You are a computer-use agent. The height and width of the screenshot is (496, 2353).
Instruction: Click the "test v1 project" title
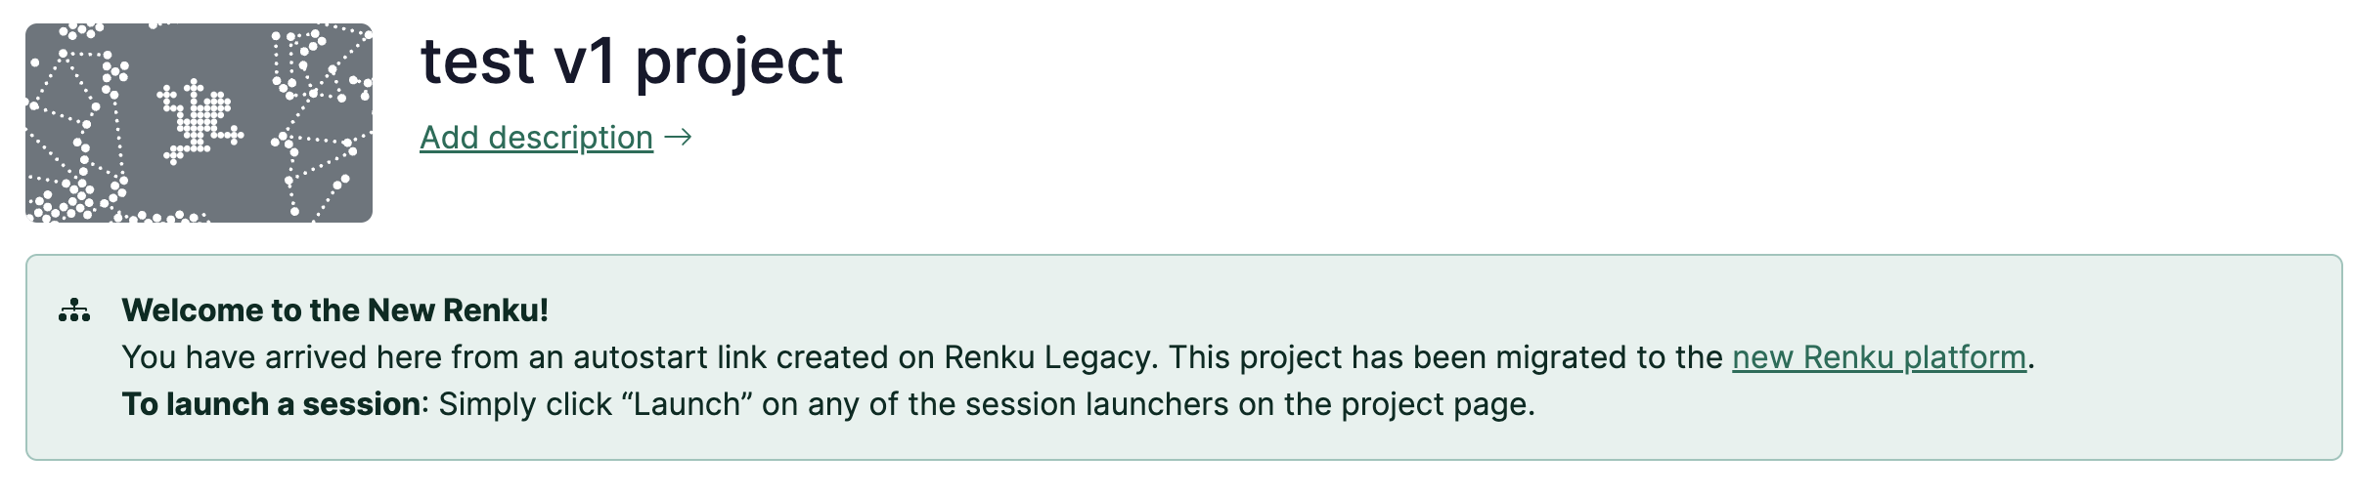pos(631,62)
